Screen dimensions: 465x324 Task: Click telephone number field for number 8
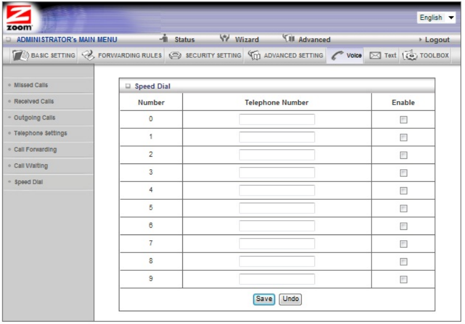click(x=277, y=262)
